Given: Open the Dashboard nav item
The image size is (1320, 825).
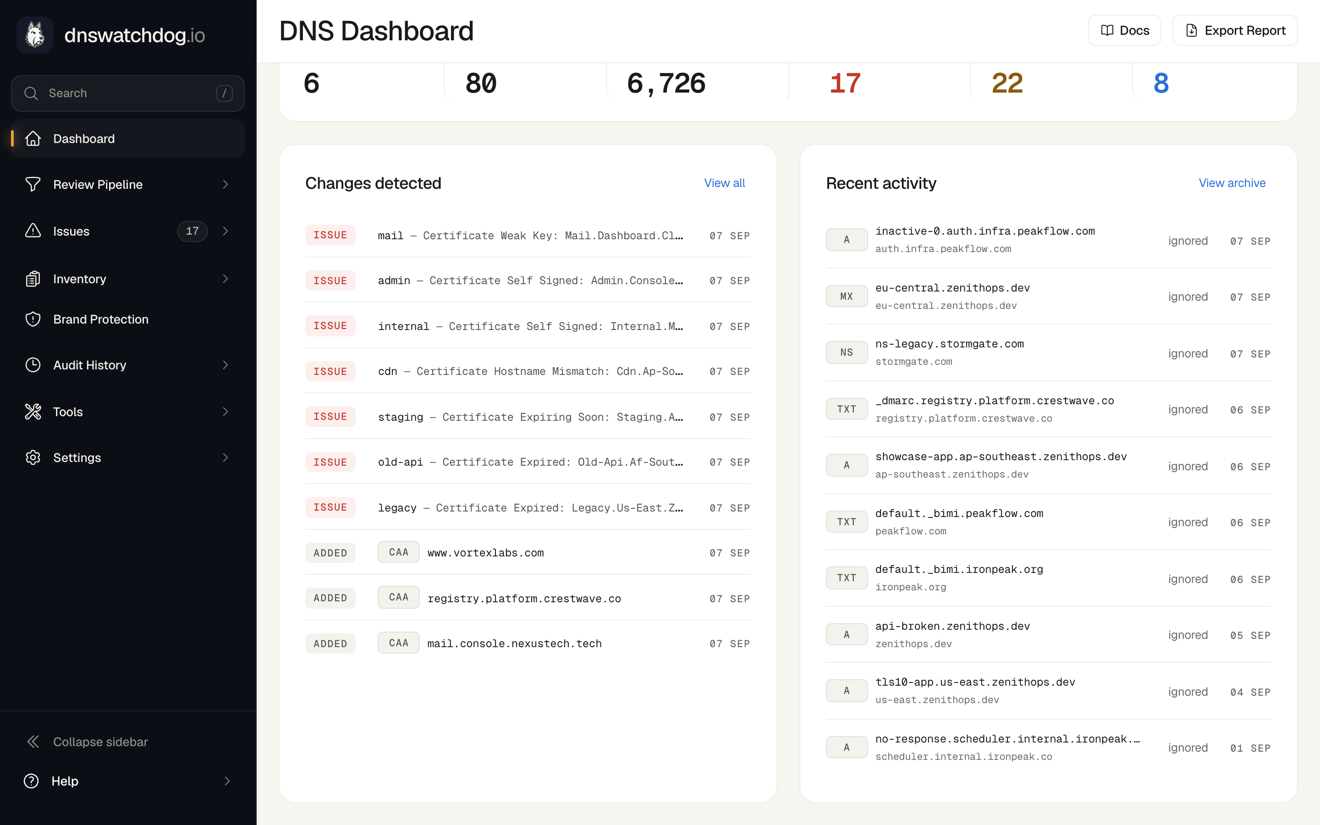Looking at the screenshot, I should pyautogui.click(x=127, y=138).
